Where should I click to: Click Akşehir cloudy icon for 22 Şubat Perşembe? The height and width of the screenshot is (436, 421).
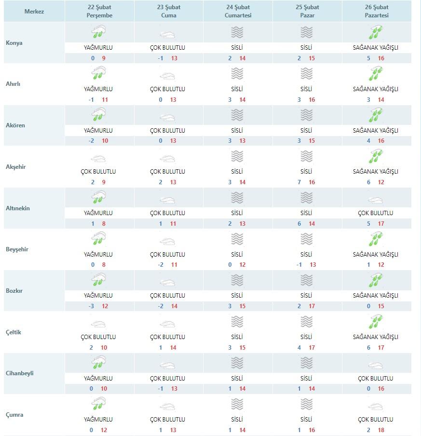(98, 159)
